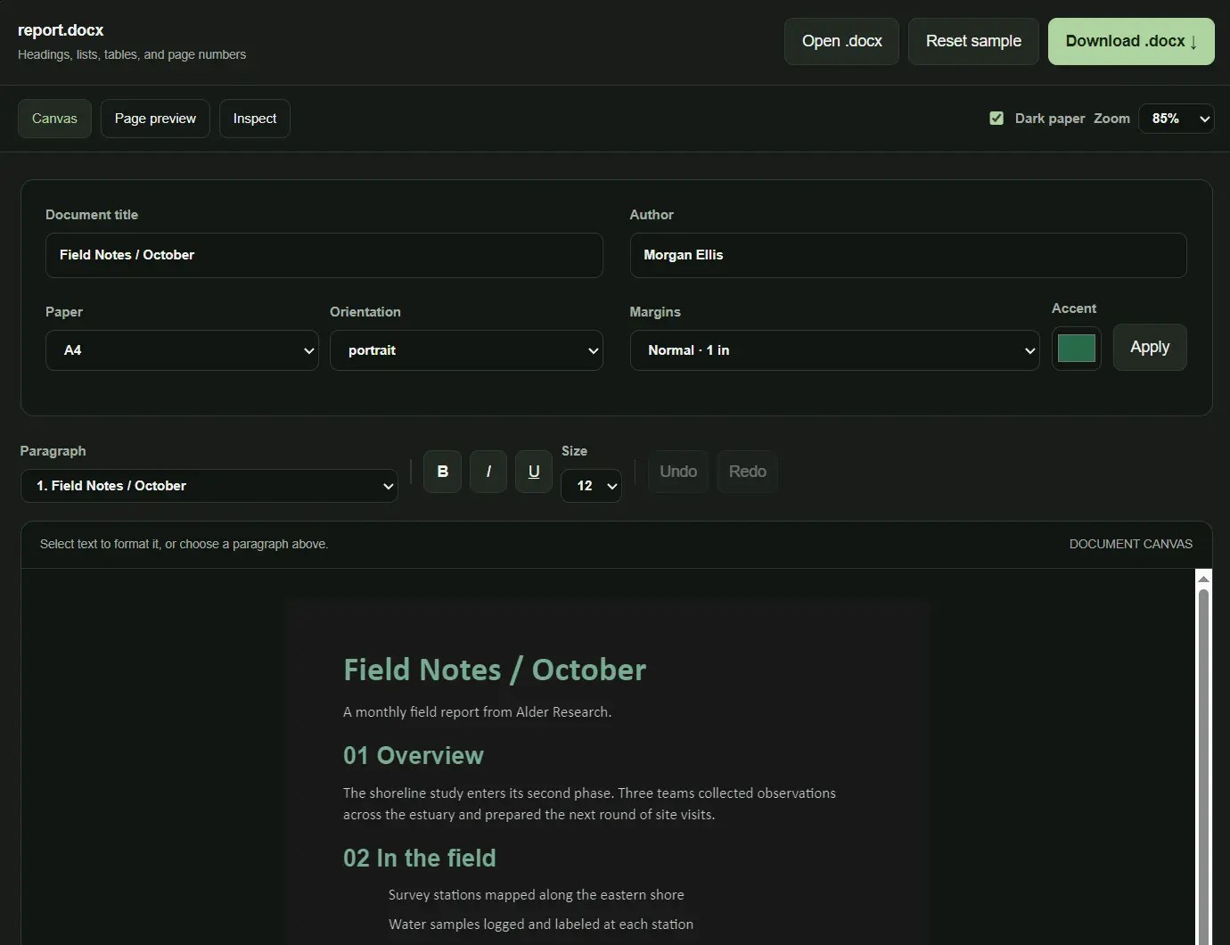Toggle bold formatting with the B button
Screen dimensions: 1230x945
pyautogui.click(x=442, y=472)
